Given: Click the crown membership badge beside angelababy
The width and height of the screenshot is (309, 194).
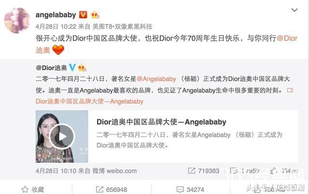Looking at the screenshot, I should (95, 15).
